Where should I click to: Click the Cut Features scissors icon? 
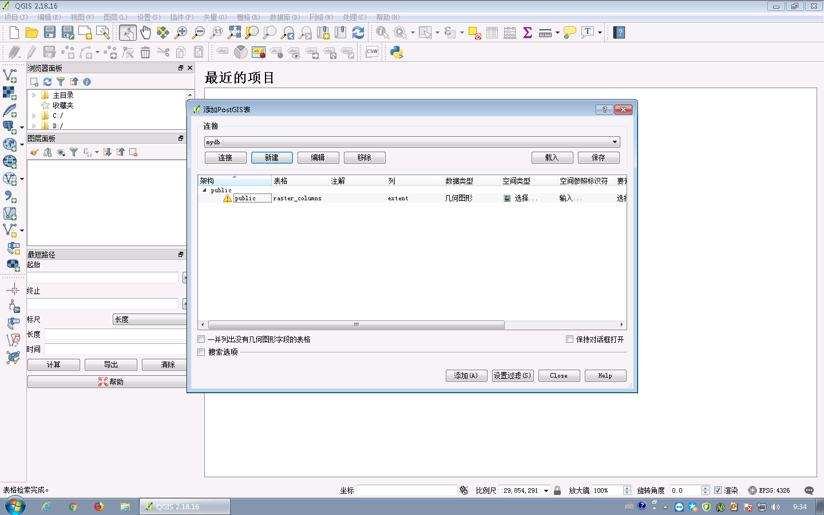point(163,53)
